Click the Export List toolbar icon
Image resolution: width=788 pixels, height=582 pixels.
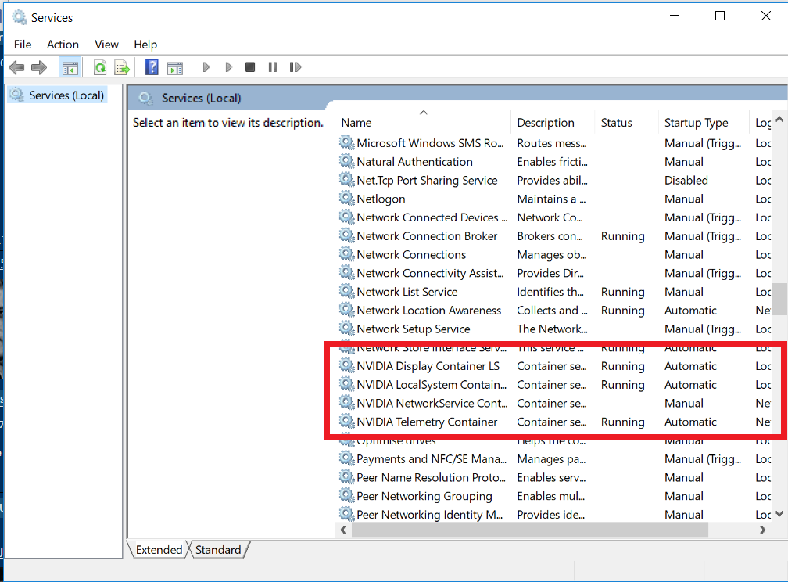(x=122, y=67)
